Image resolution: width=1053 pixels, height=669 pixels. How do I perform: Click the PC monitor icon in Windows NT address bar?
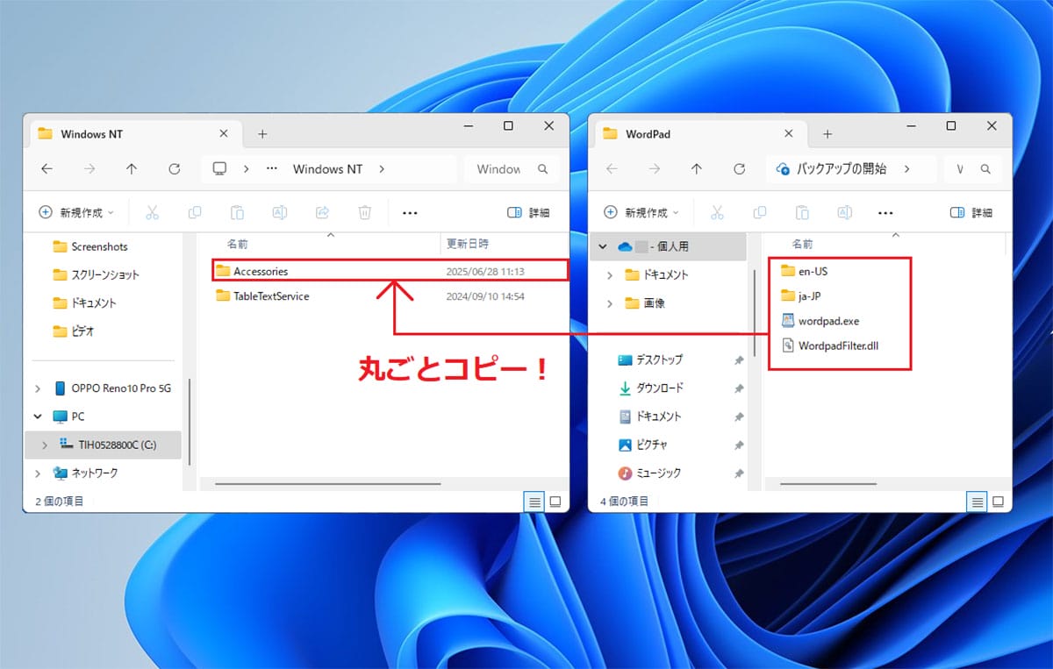tap(220, 168)
